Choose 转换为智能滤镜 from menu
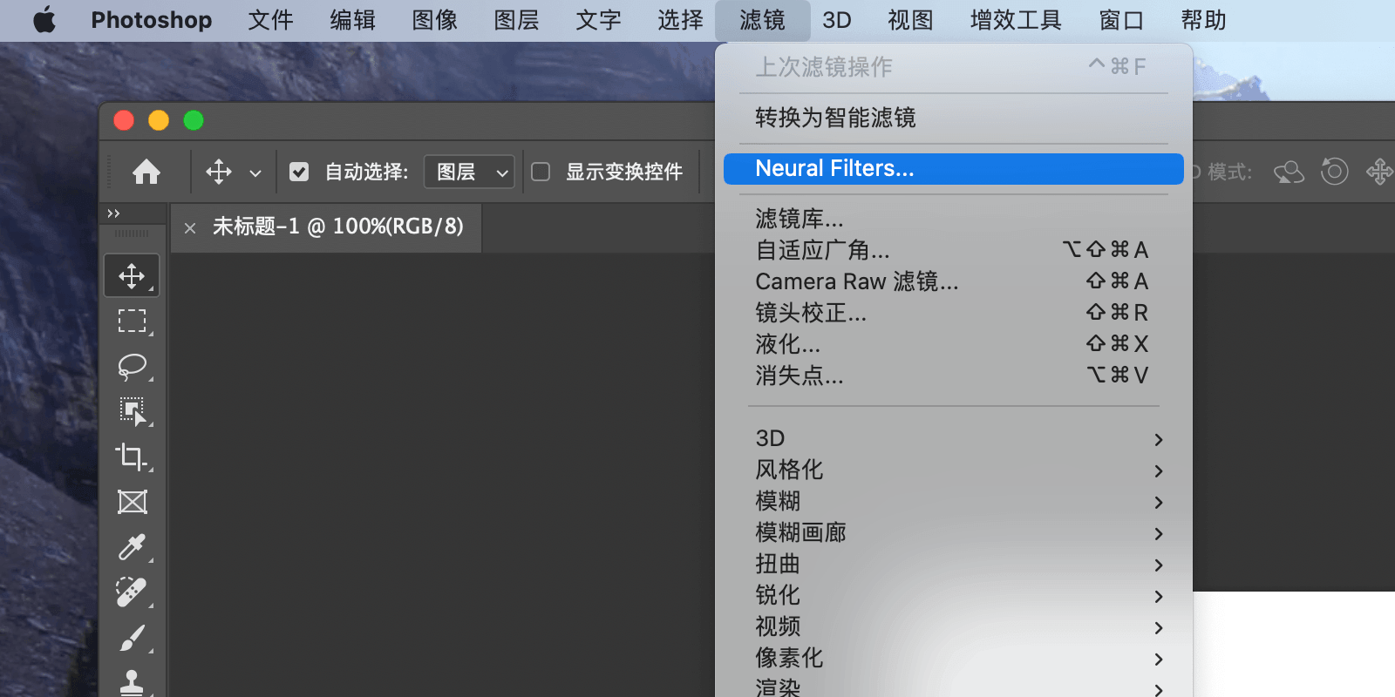1395x697 pixels. click(x=954, y=118)
